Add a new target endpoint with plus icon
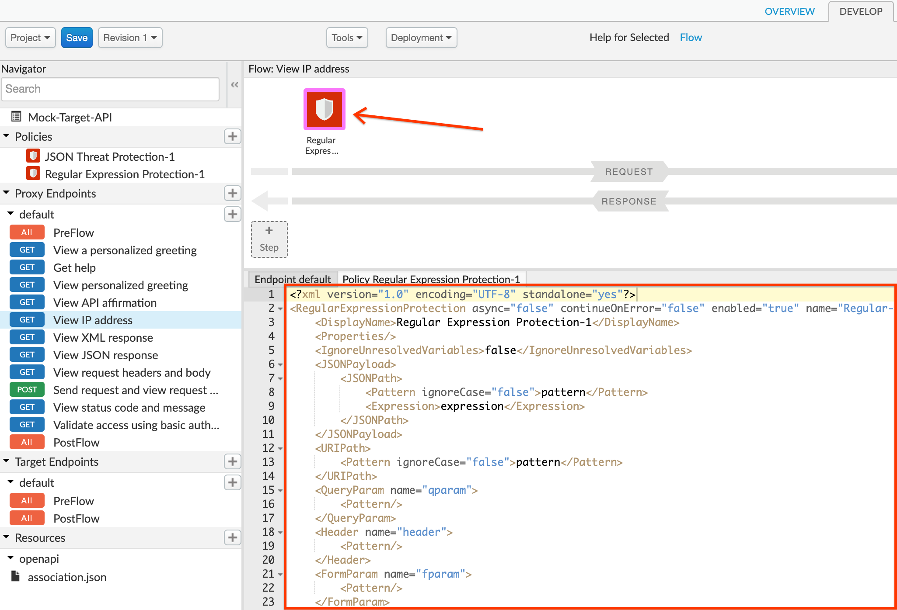 coord(232,461)
